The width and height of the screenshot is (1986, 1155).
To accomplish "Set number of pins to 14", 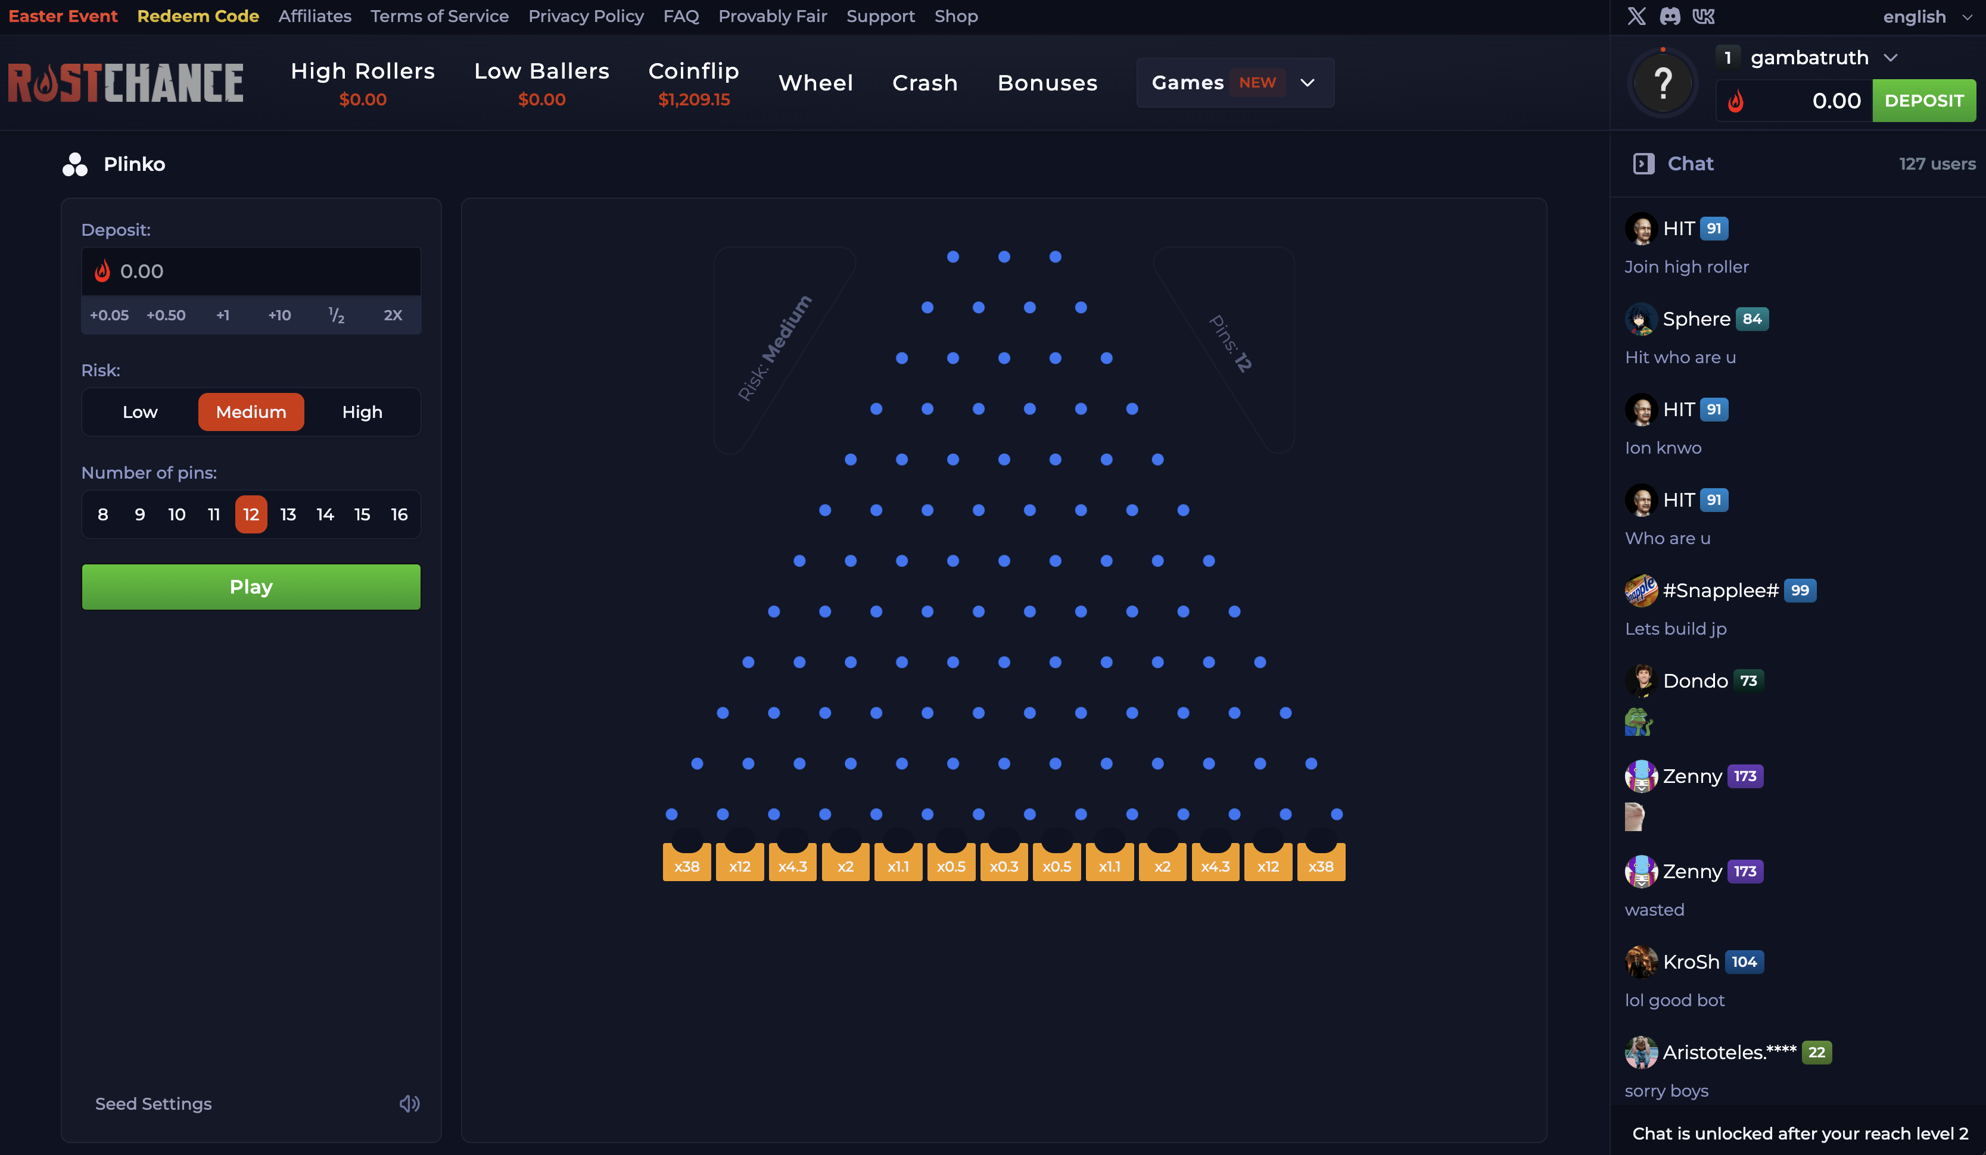I will (325, 514).
